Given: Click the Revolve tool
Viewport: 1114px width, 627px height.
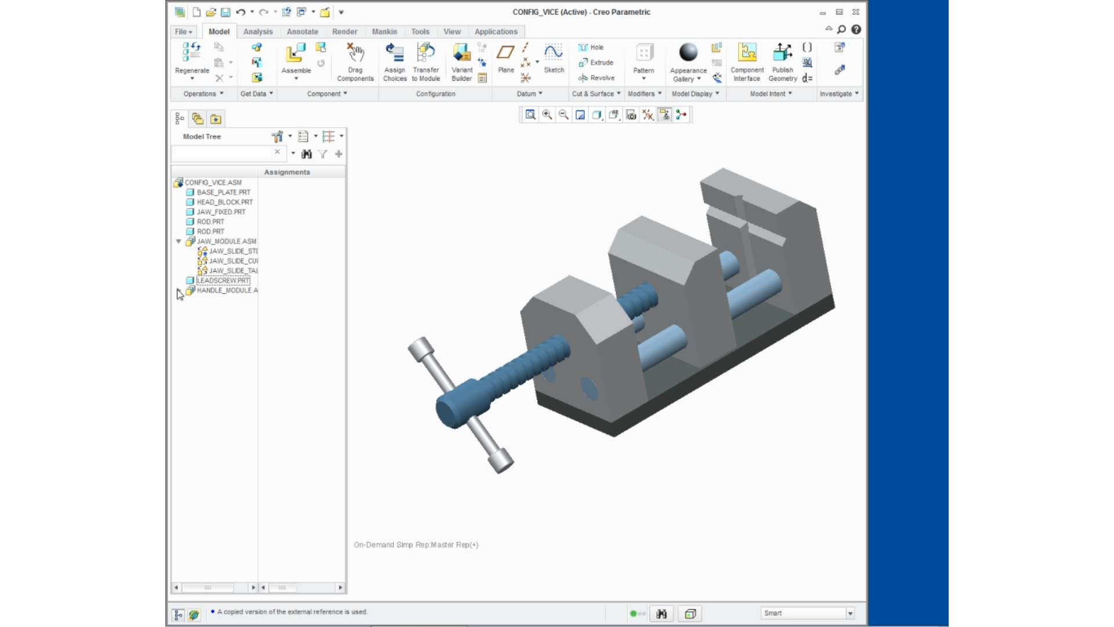Looking at the screenshot, I should pos(596,78).
